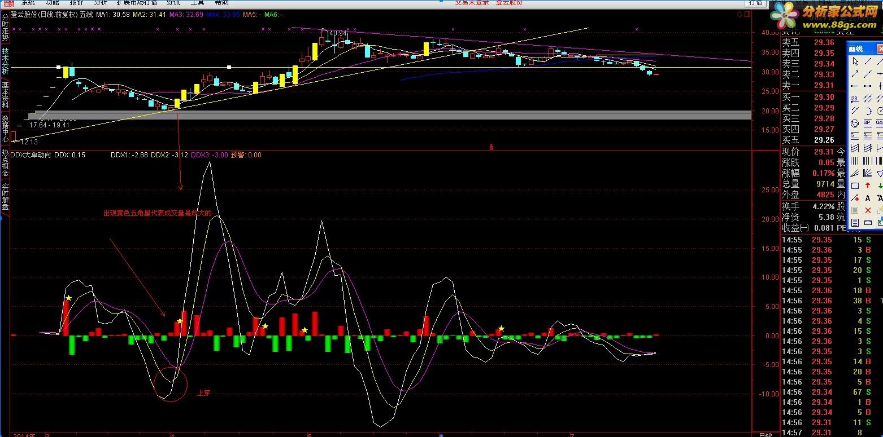Click the MA1: 30.58 label

tap(114, 15)
